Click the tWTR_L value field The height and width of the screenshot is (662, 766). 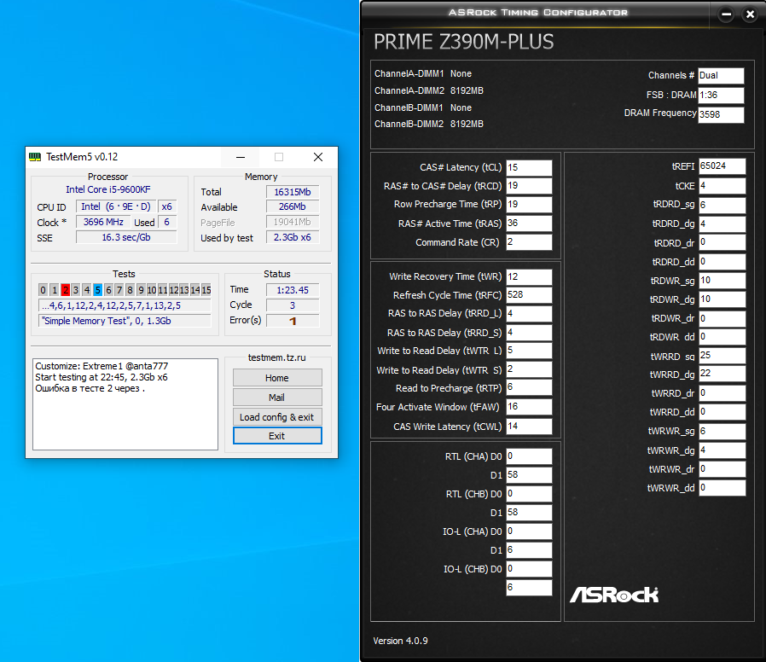(x=529, y=351)
